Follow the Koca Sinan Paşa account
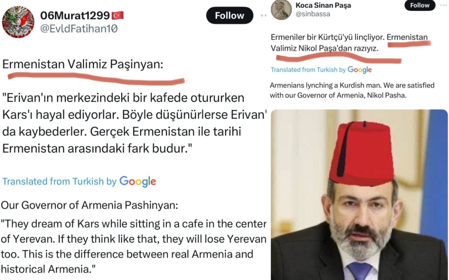Screen dimensions: 449x280 (x=419, y=5)
